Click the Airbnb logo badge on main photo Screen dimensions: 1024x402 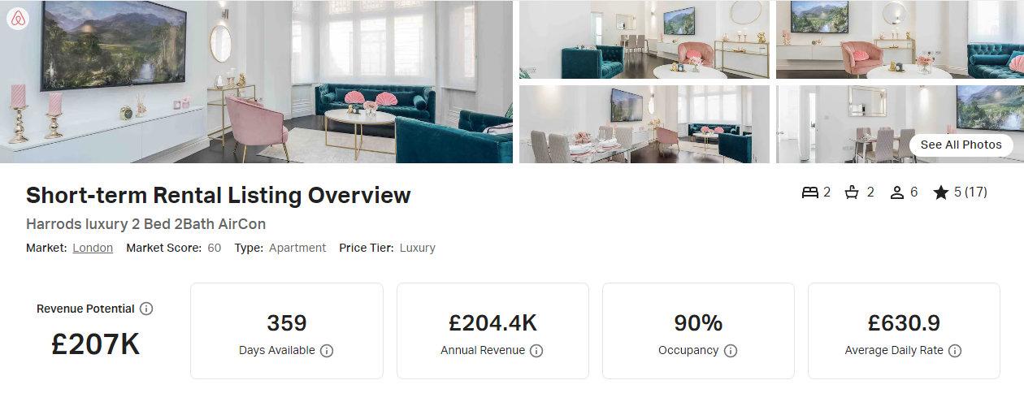click(x=18, y=18)
